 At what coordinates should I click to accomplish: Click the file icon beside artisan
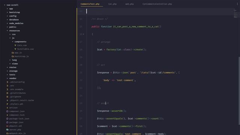point(7,108)
